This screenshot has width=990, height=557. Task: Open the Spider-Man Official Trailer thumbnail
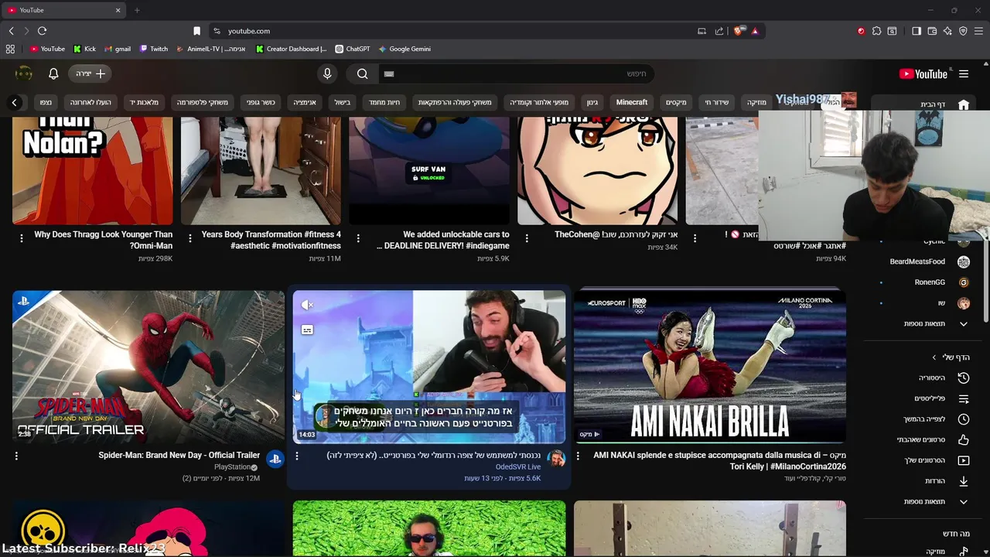pos(148,367)
